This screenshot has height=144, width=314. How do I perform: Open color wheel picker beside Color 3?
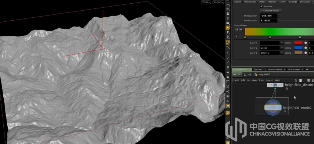[x=305, y=43]
